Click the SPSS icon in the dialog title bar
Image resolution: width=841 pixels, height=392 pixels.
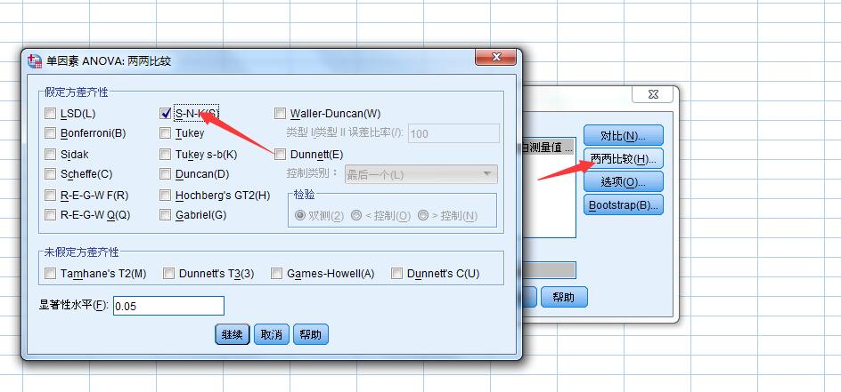point(35,61)
